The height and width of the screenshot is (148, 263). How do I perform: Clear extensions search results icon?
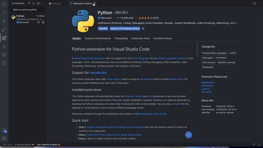38,3
